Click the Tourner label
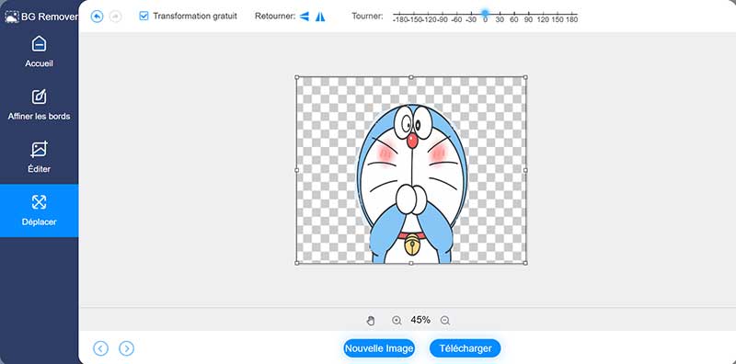 [x=367, y=16]
